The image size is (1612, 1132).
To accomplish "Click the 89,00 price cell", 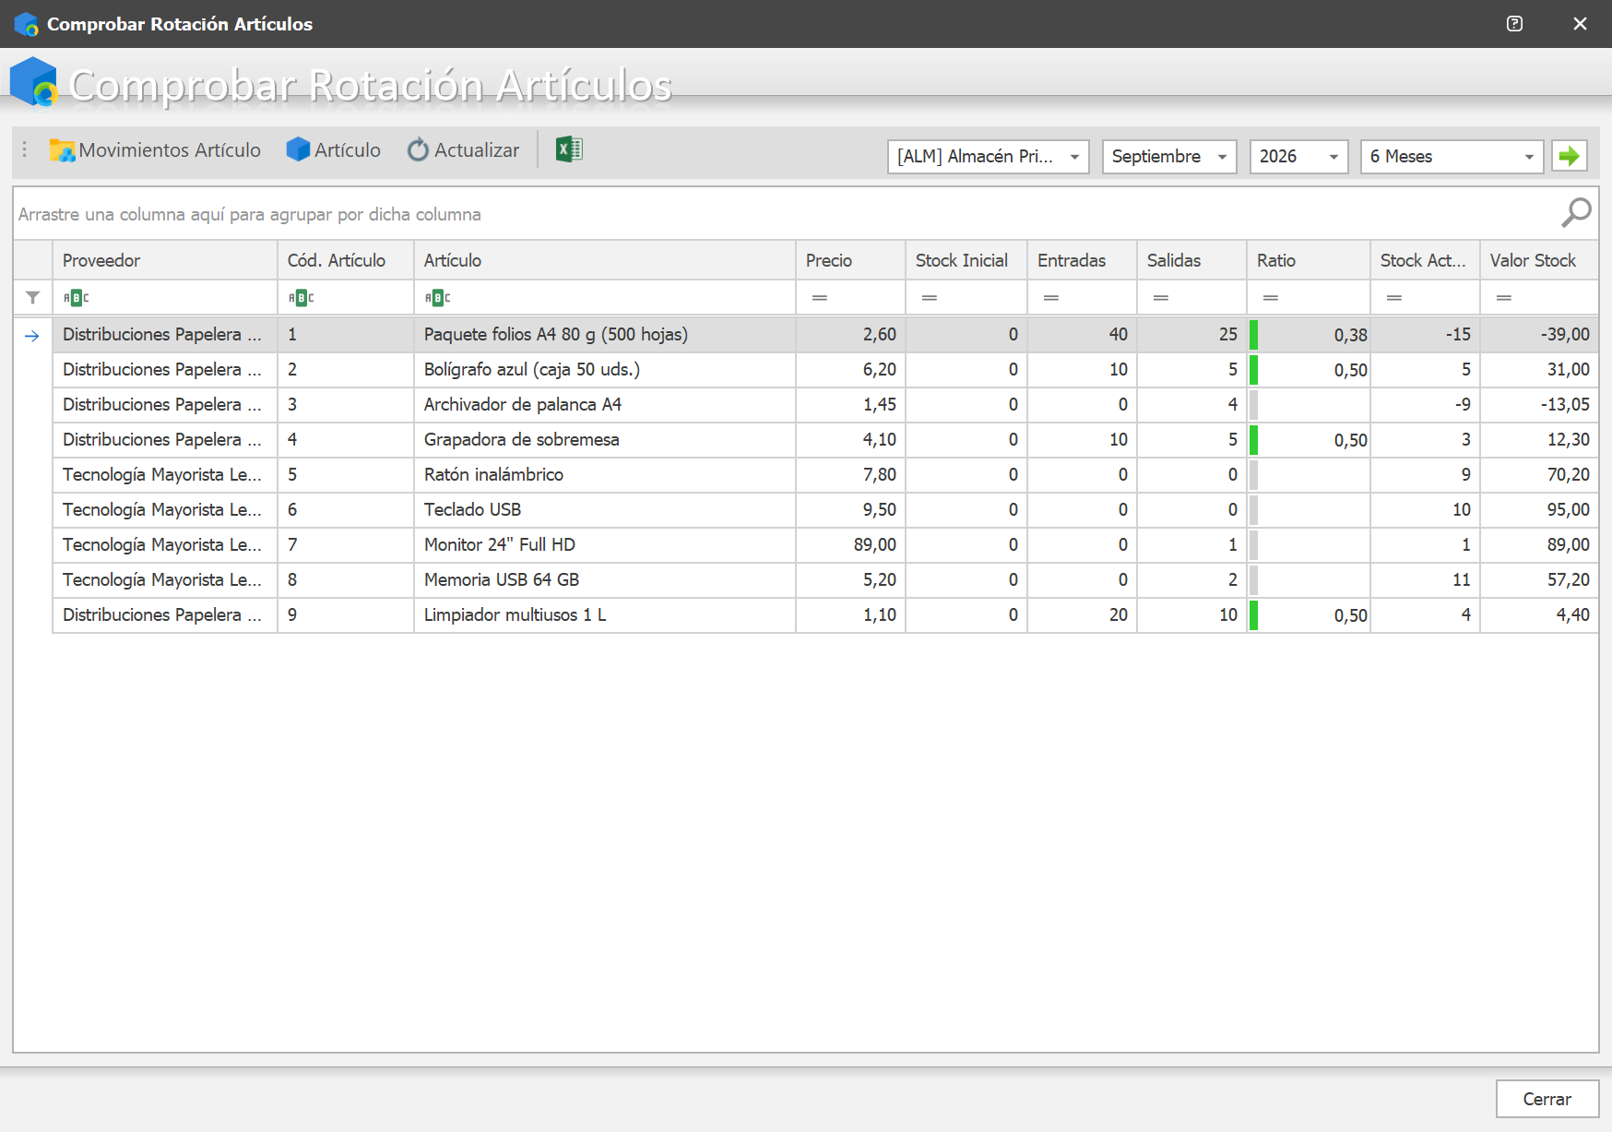I will [850, 545].
